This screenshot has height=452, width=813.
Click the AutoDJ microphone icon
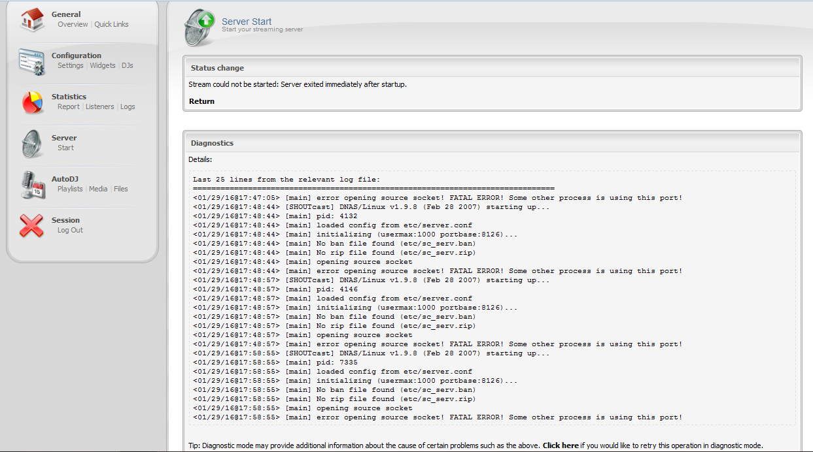[x=32, y=184]
